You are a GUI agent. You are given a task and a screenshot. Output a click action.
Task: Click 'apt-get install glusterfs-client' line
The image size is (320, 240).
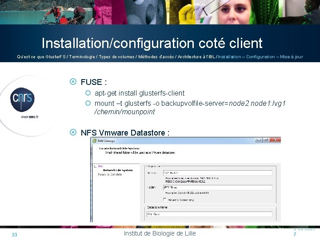140,93
